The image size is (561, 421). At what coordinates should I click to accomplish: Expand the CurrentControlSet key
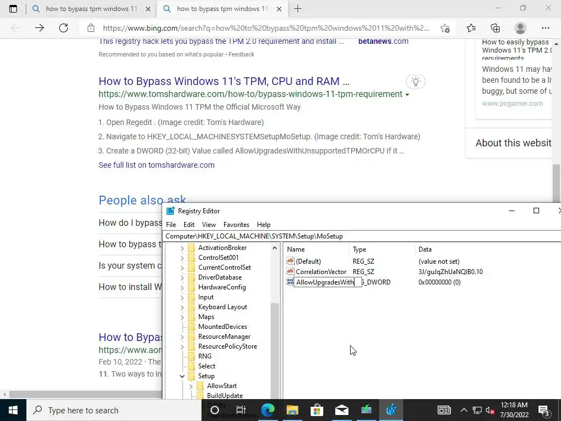(182, 268)
